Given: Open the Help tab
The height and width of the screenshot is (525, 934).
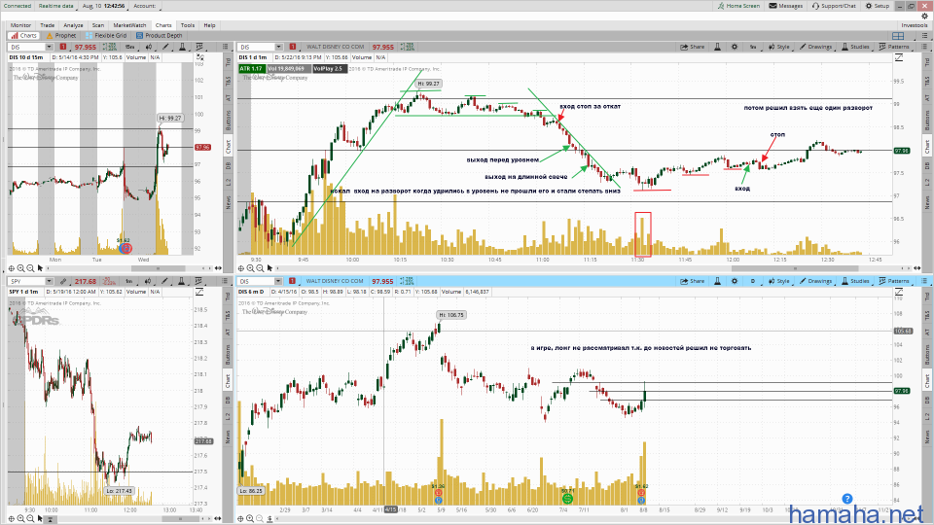Looking at the screenshot, I should click(x=210, y=25).
